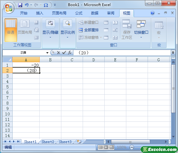Click 全部重排 arrange all button
The height and width of the screenshot is (153, 178).
tap(89, 30)
